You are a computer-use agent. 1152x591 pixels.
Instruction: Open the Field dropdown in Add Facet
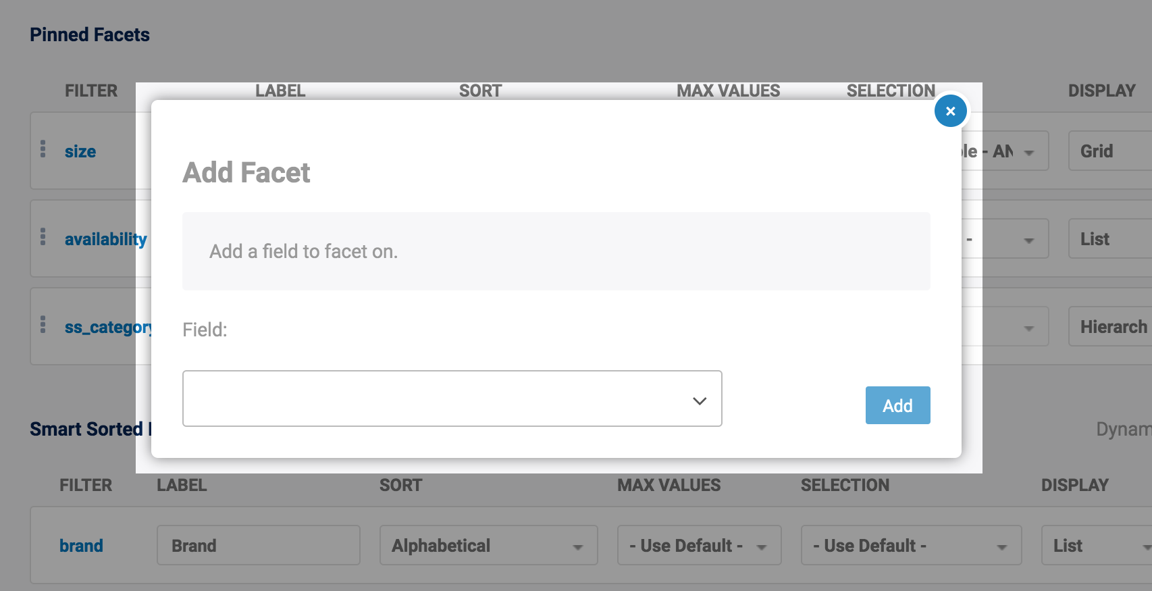(452, 399)
